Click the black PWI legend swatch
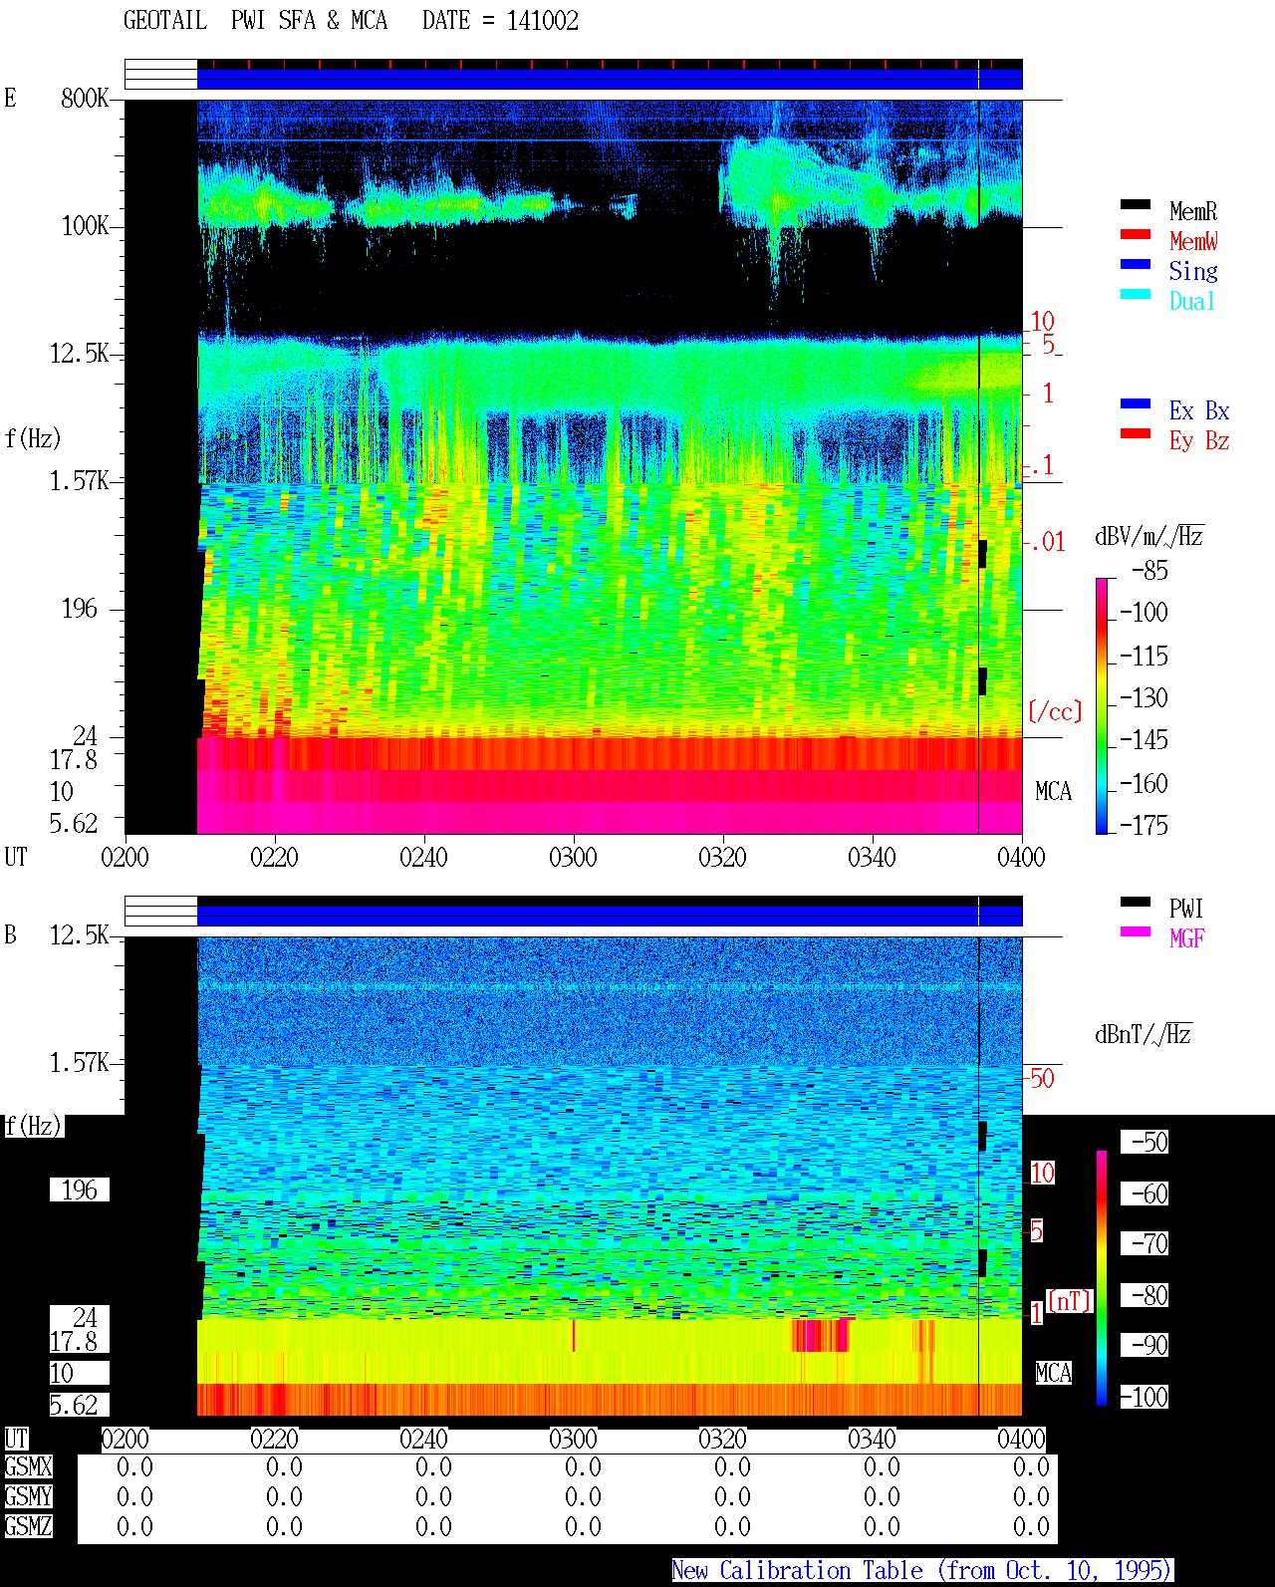 coord(1135,902)
